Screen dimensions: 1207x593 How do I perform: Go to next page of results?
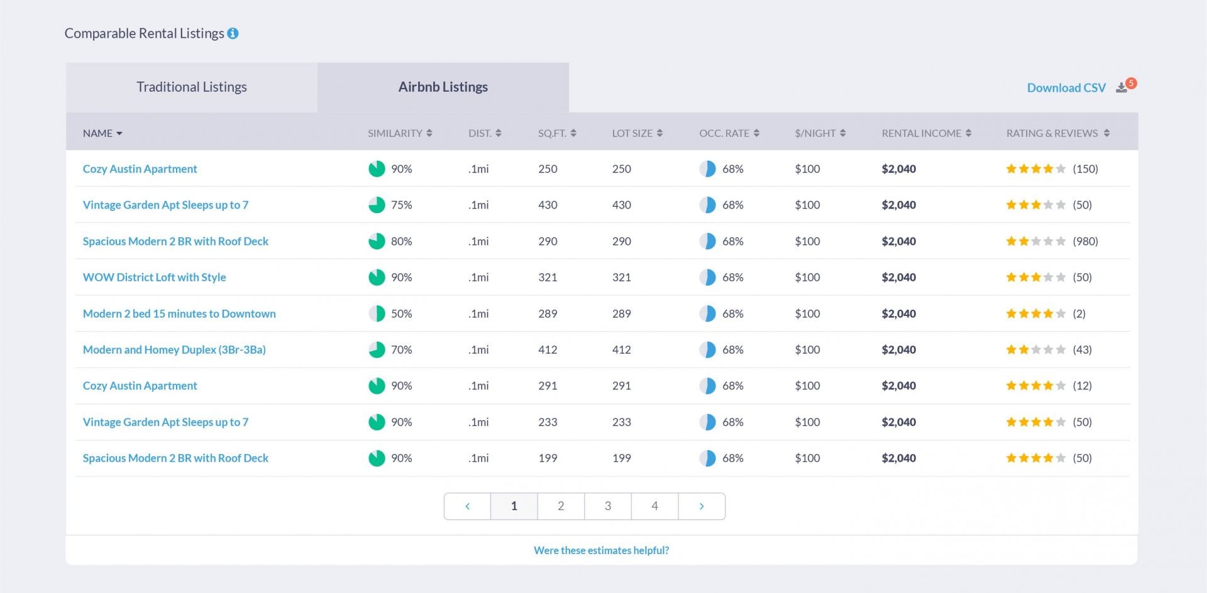coord(702,506)
